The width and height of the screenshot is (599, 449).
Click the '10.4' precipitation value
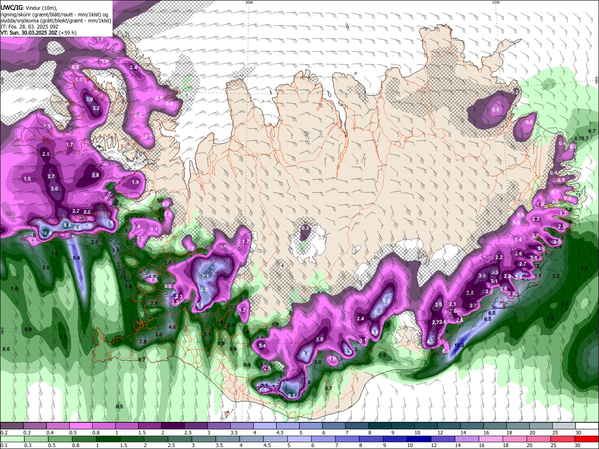click(46, 233)
